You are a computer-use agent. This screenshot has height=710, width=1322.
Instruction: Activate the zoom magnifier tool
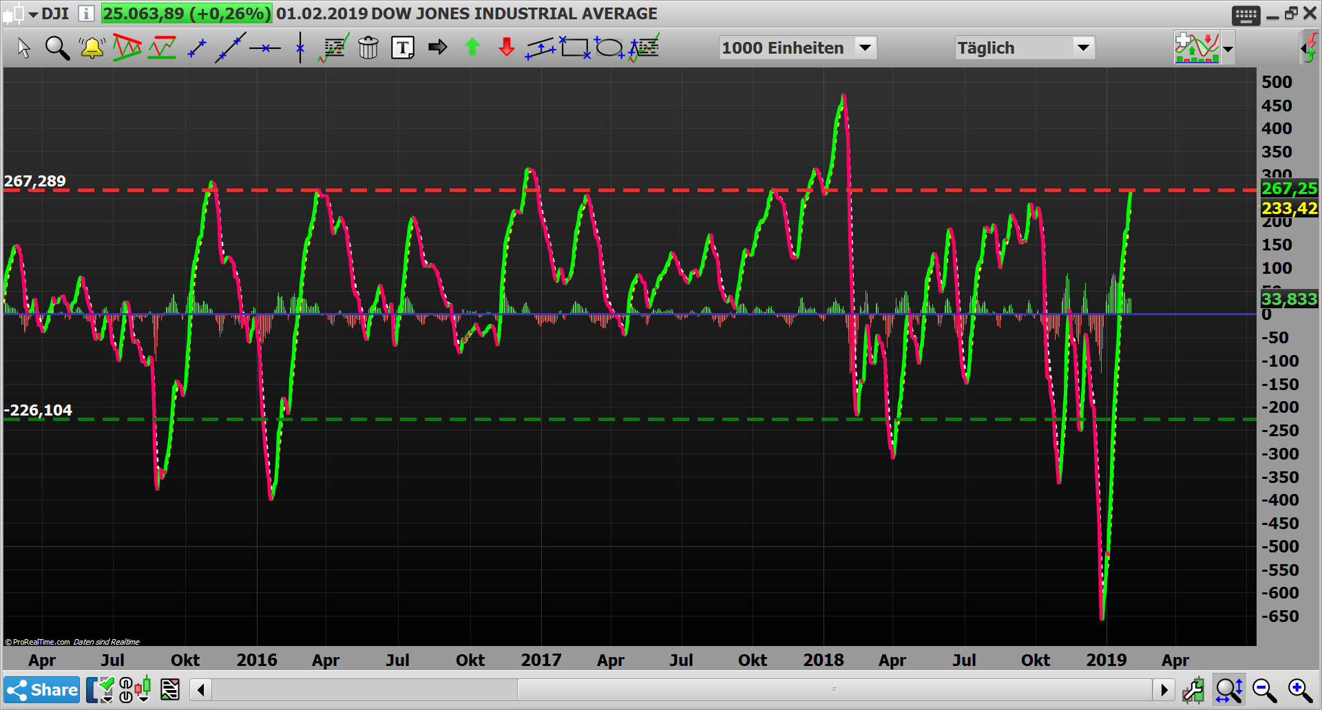pos(58,47)
